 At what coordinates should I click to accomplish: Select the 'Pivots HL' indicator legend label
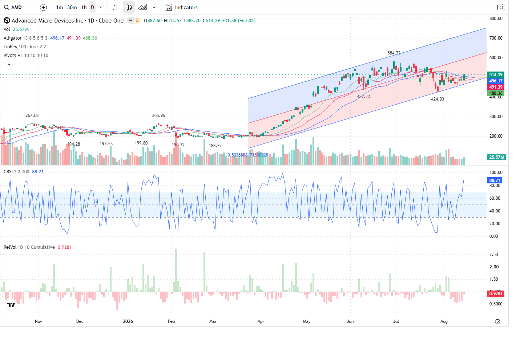point(13,56)
